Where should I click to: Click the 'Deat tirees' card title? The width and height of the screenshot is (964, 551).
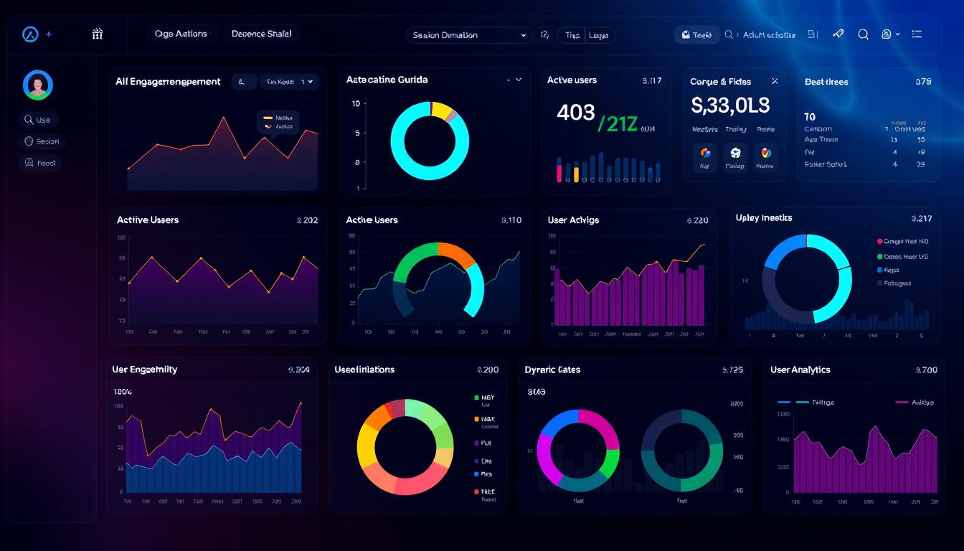pos(826,82)
